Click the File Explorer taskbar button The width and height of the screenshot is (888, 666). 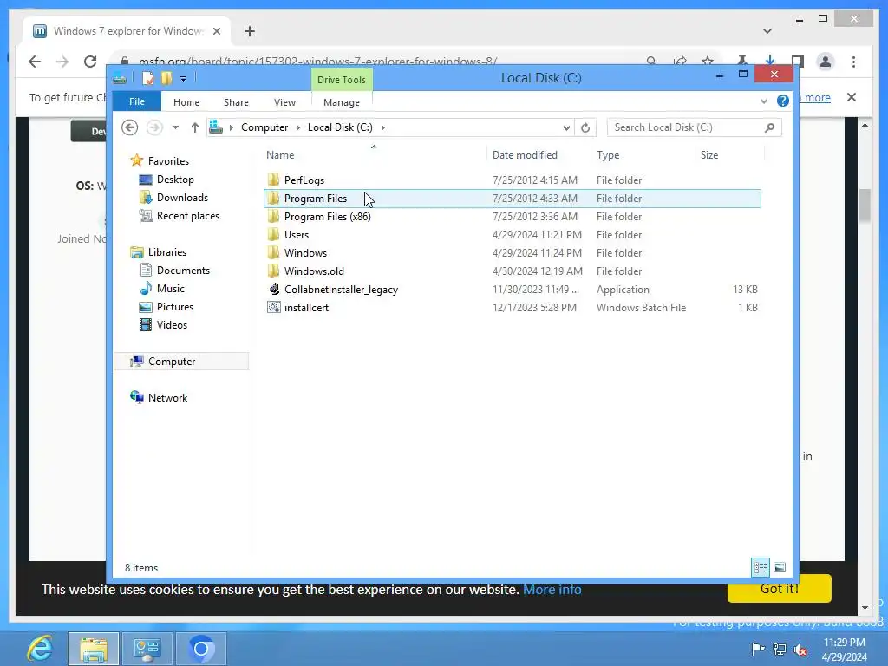[94, 649]
